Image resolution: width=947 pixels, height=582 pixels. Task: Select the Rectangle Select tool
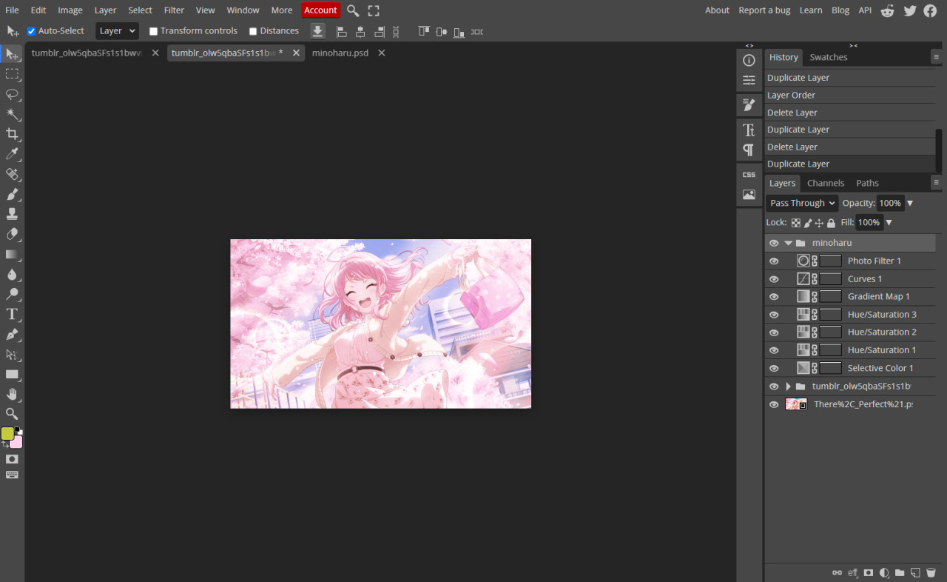point(13,74)
